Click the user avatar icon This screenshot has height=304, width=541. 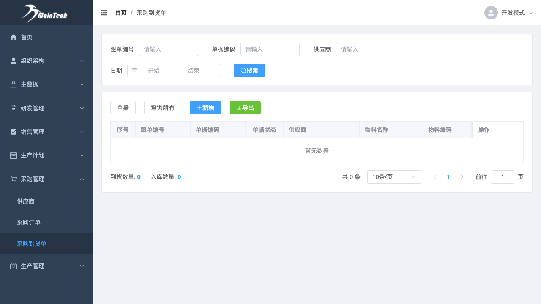tap(491, 13)
